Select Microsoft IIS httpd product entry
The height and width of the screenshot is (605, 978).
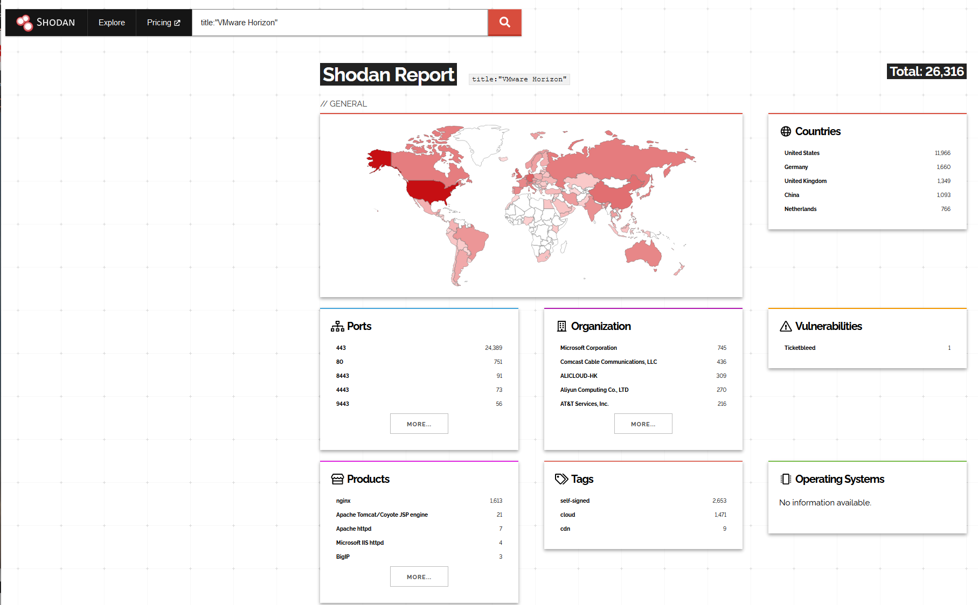tap(419, 543)
